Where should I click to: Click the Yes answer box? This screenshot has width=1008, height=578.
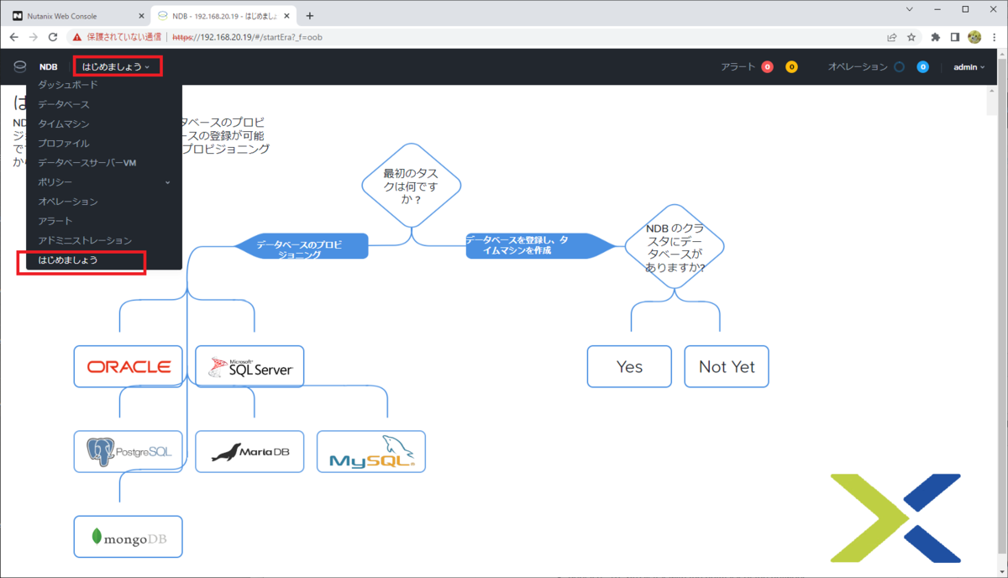629,366
